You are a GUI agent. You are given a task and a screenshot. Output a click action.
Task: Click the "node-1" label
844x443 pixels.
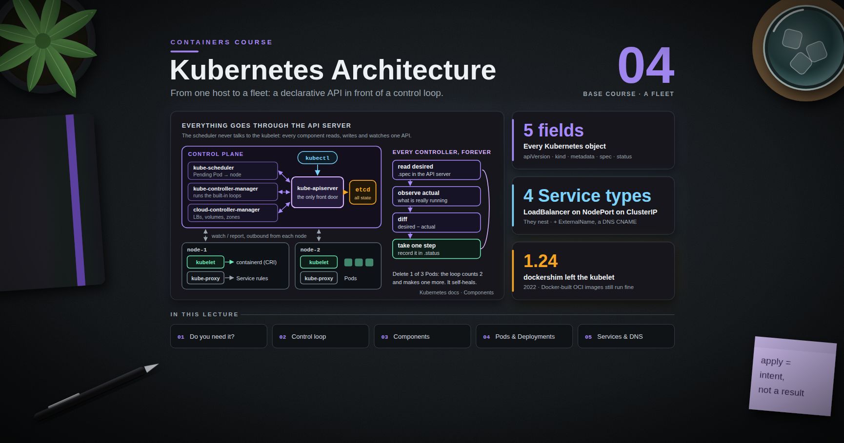point(197,250)
